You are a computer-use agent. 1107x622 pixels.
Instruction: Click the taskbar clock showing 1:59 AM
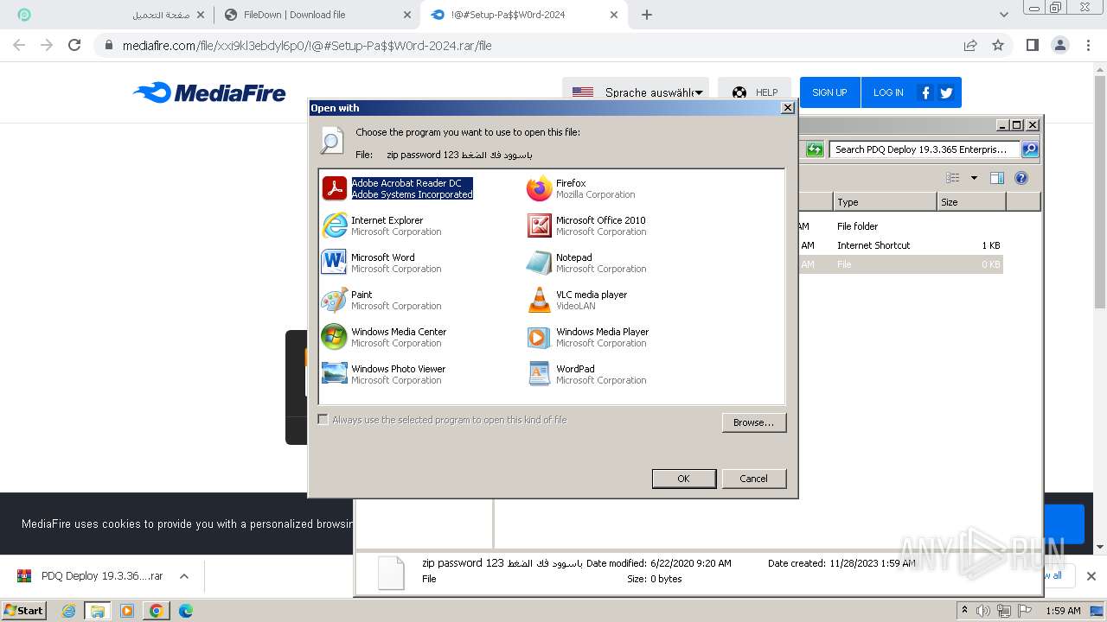(x=1063, y=611)
